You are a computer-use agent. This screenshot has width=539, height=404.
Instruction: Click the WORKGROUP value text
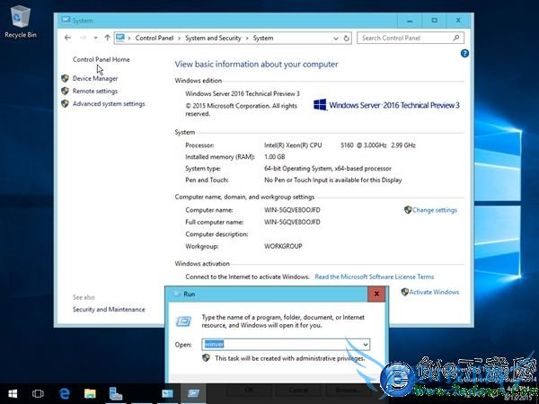[x=283, y=246]
